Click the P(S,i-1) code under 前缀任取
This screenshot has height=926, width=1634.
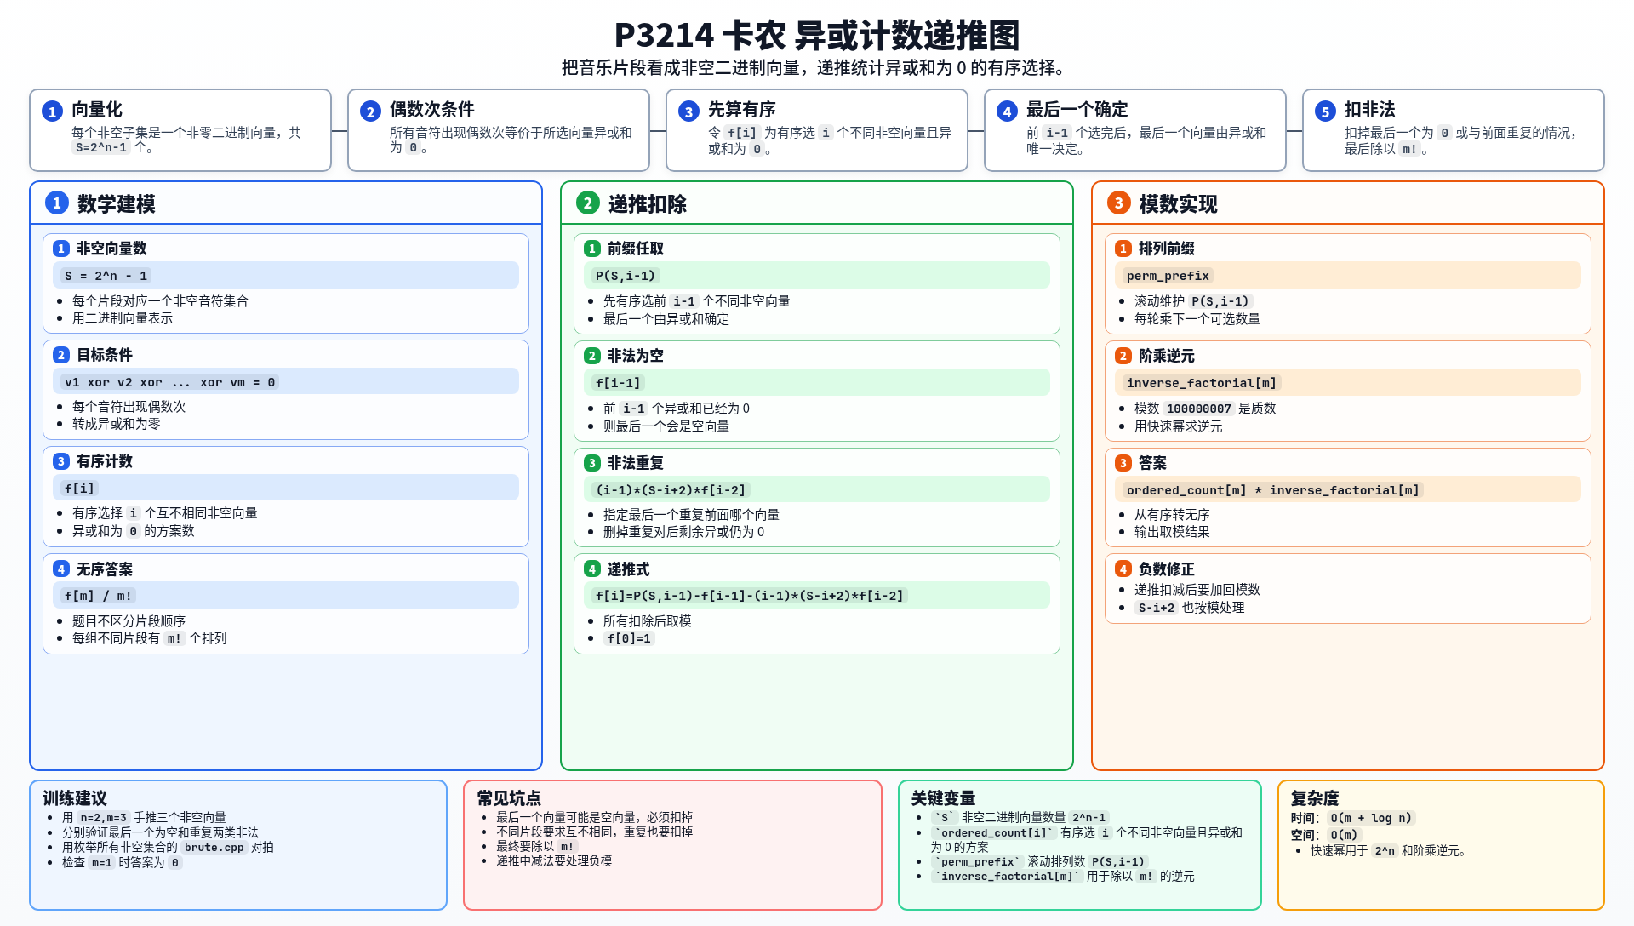(626, 276)
